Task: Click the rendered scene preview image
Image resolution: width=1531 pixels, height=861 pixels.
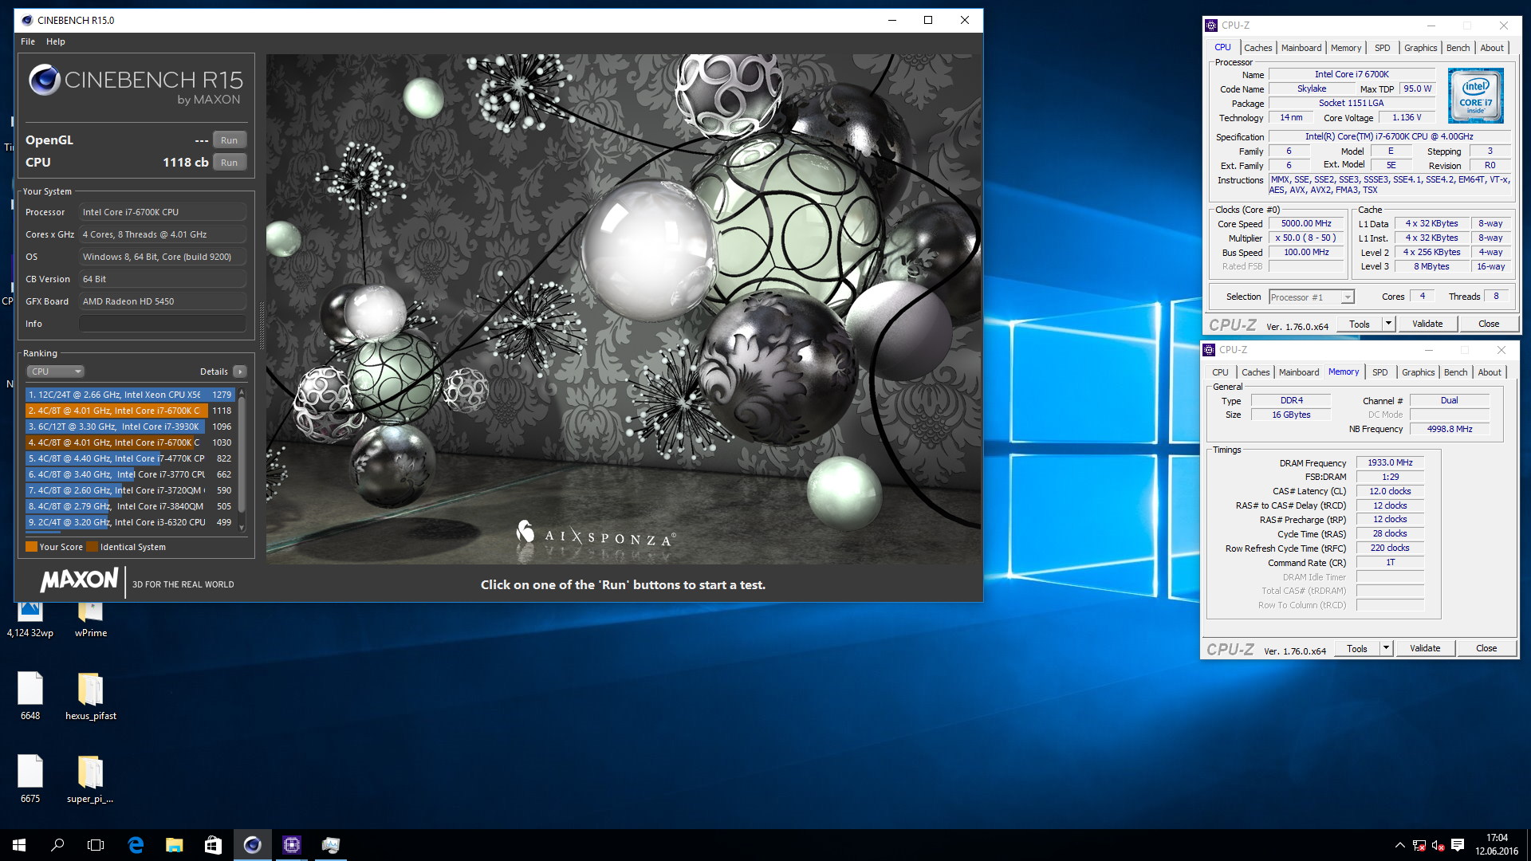Action: click(x=624, y=309)
